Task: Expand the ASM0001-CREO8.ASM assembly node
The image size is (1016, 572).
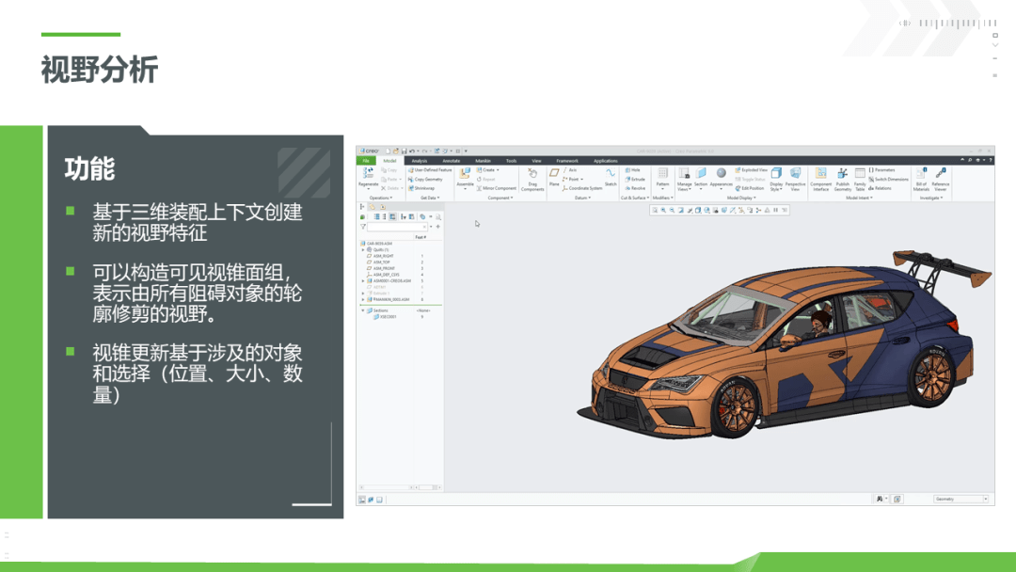Action: click(362, 280)
